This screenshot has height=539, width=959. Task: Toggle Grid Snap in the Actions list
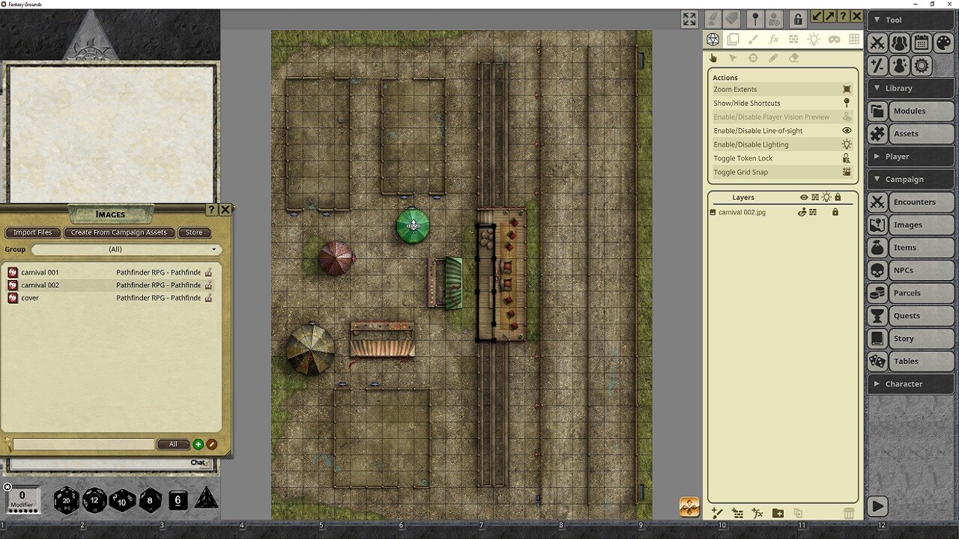[764, 172]
